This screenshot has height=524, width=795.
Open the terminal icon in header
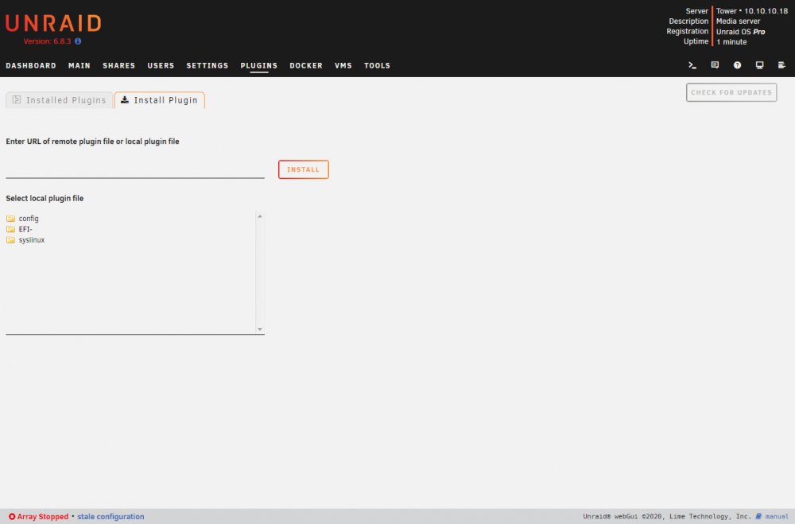tap(692, 65)
